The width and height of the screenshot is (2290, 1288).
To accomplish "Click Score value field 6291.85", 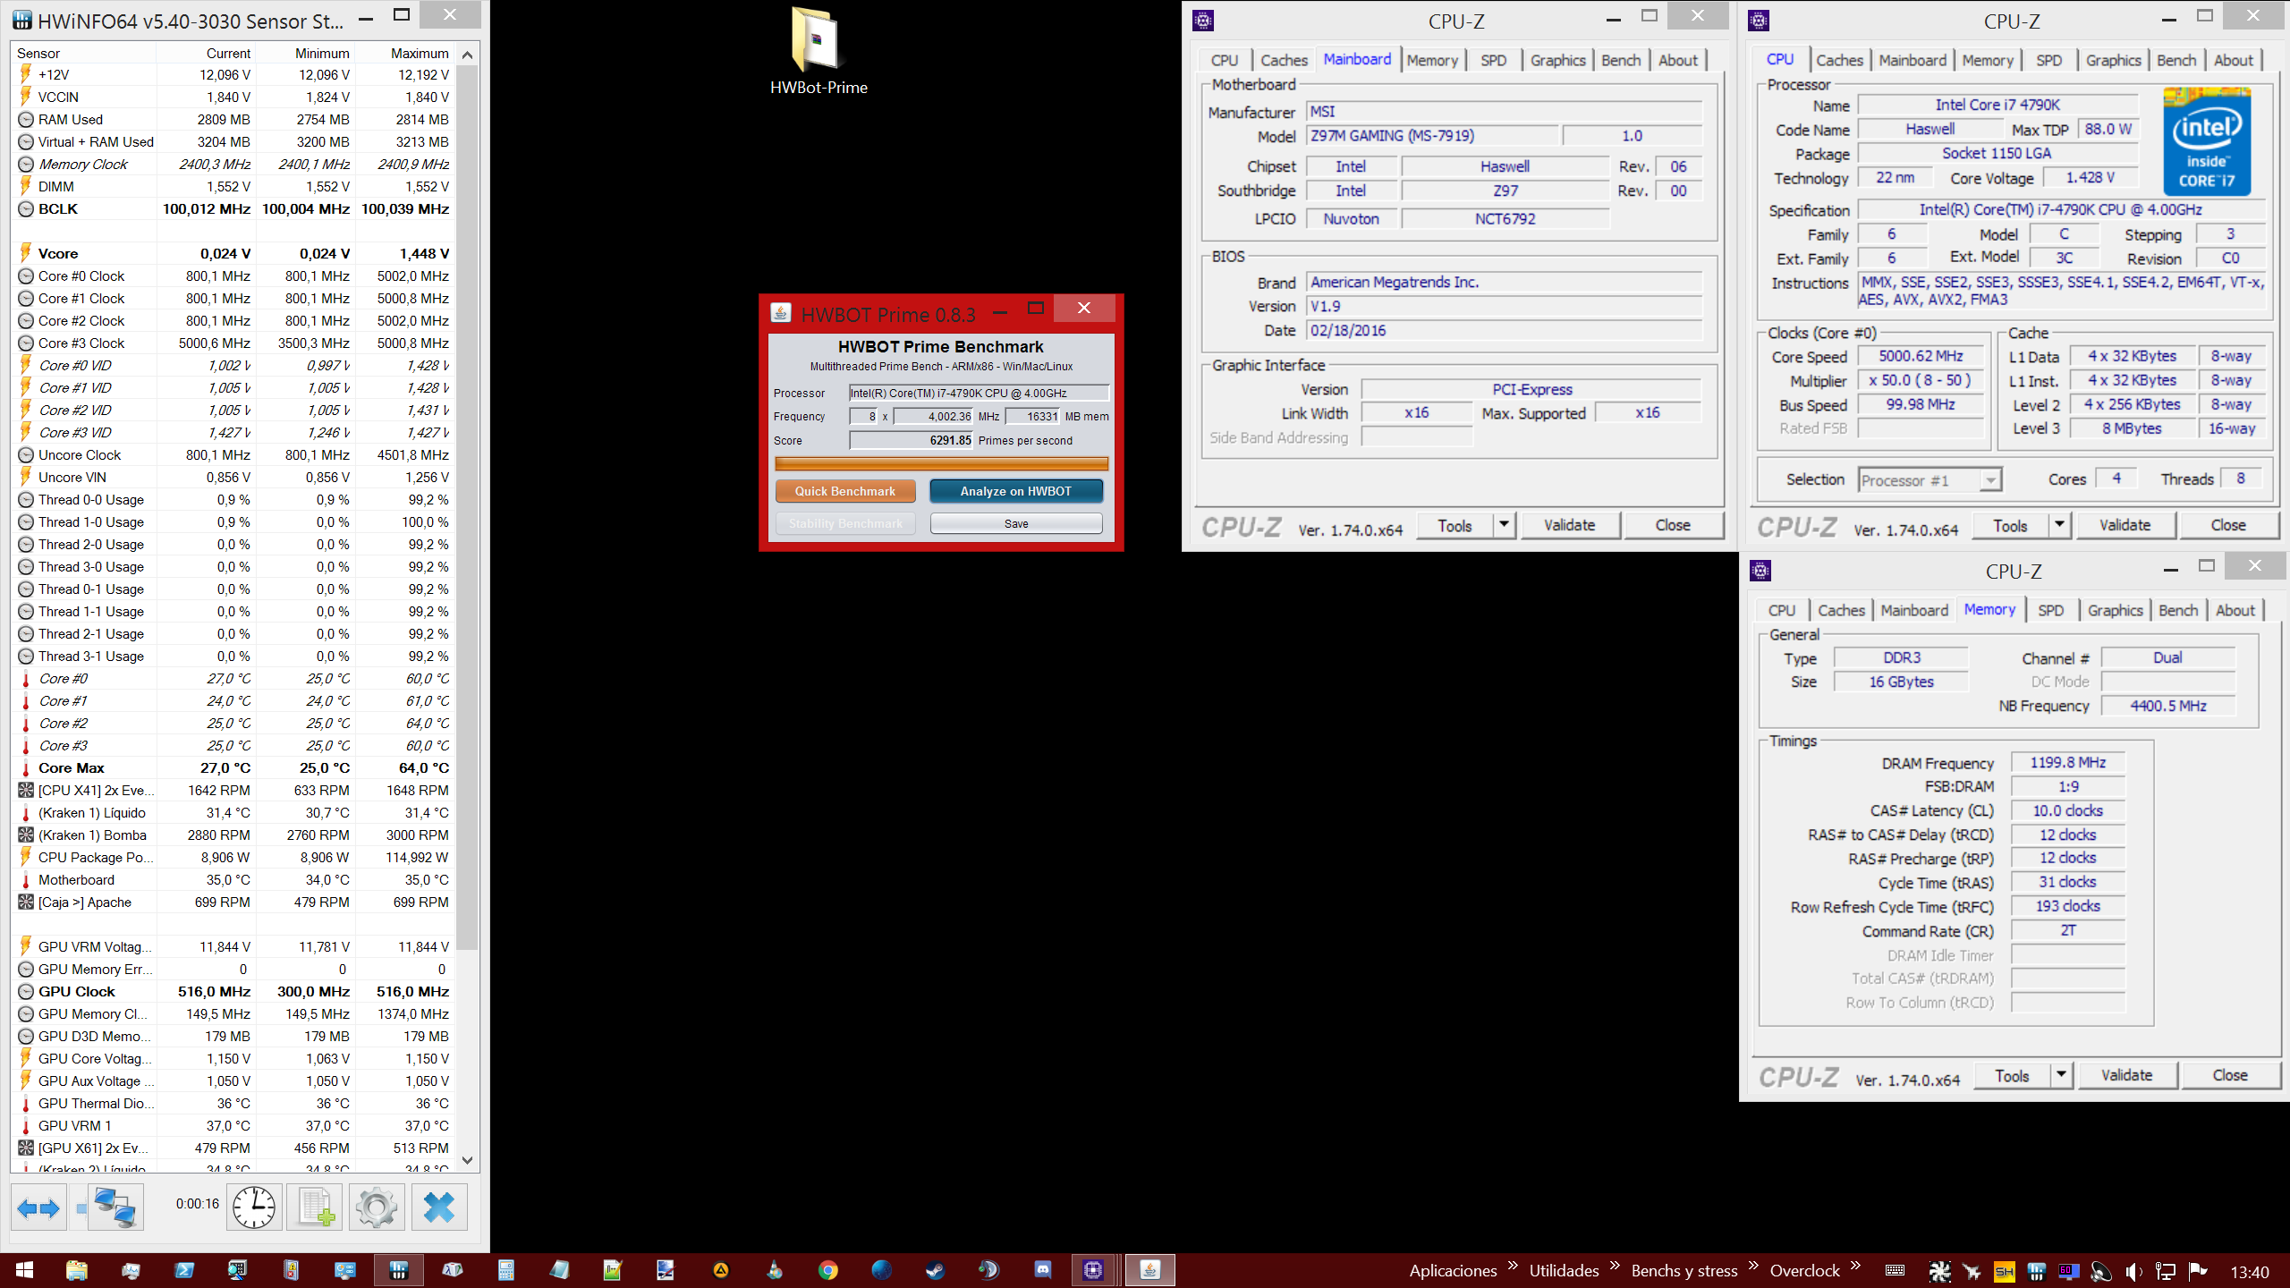I will [x=911, y=440].
